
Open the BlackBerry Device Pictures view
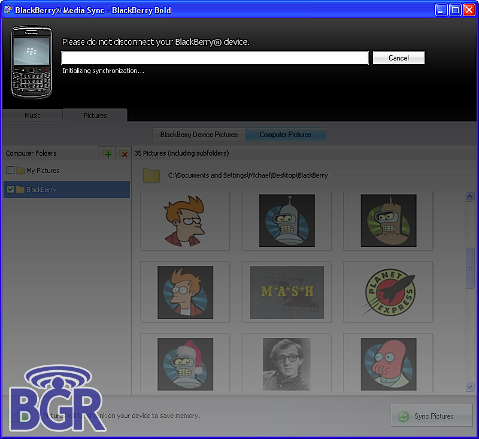[199, 134]
